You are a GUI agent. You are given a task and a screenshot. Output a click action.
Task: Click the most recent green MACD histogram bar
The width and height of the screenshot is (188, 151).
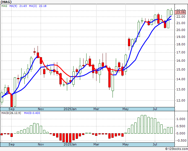171,130
